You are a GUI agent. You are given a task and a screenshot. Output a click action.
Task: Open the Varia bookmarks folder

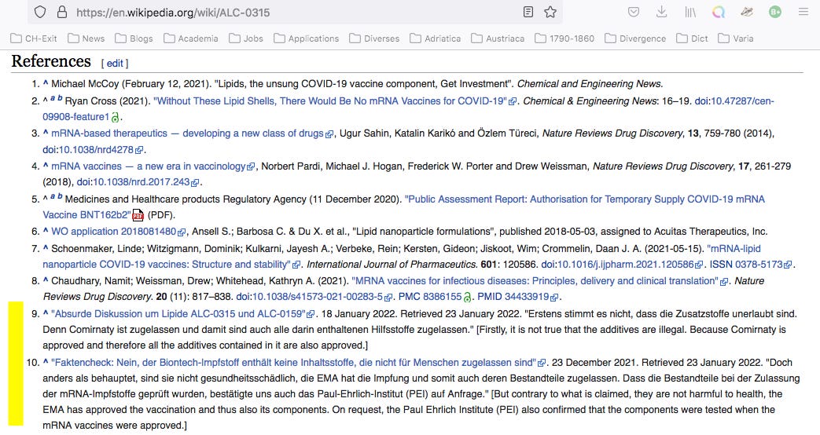pos(736,38)
